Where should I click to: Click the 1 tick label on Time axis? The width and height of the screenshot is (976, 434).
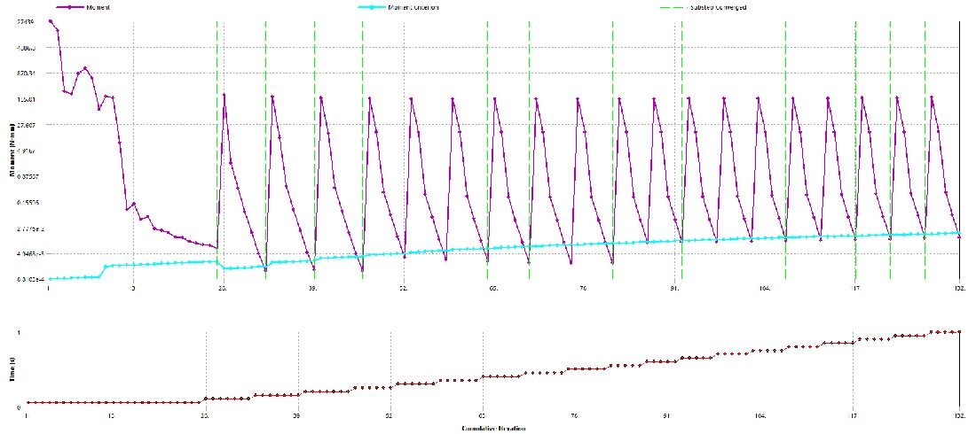point(20,331)
